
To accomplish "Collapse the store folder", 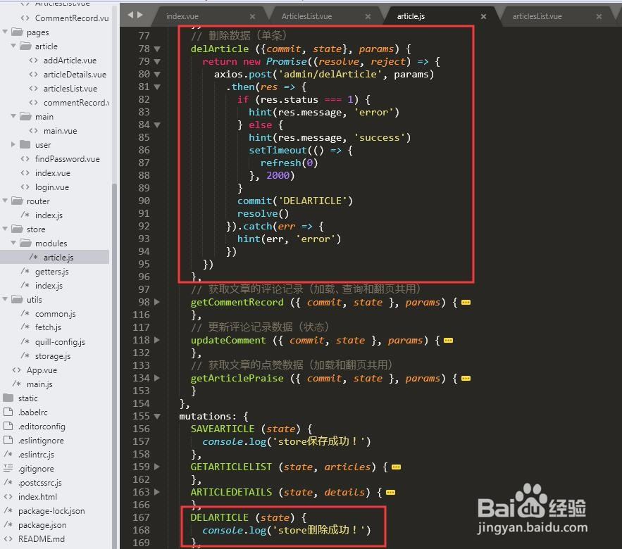I will (x=5, y=229).
